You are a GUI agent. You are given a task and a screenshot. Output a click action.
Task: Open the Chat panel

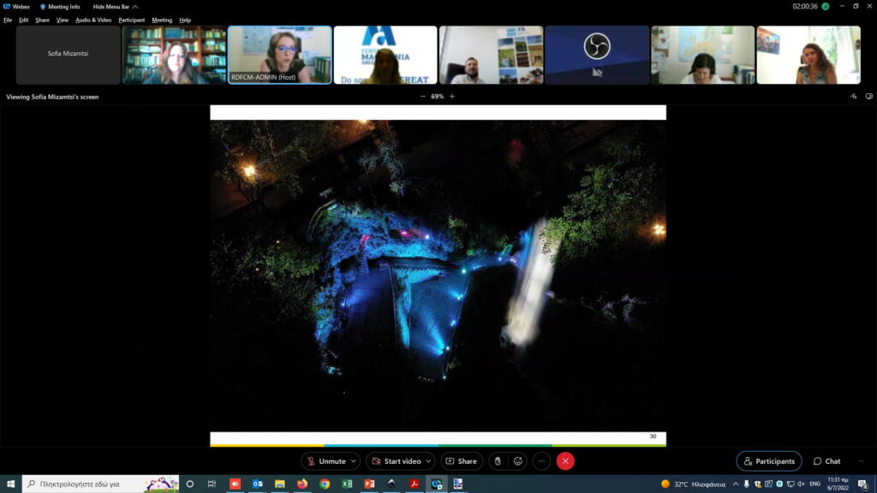[826, 461]
